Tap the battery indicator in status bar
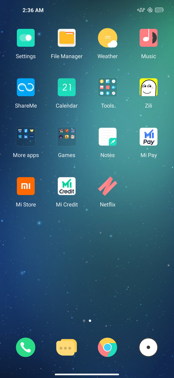The width and height of the screenshot is (174, 378). (x=159, y=10)
